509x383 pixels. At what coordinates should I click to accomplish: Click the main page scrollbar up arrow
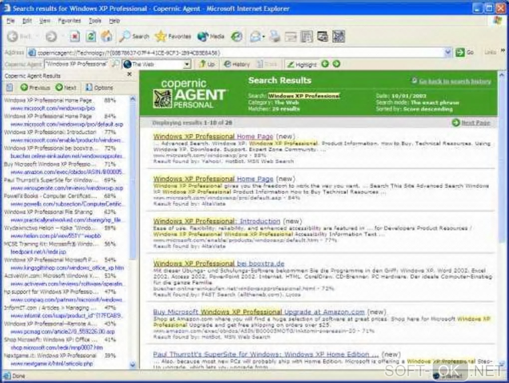502,75
